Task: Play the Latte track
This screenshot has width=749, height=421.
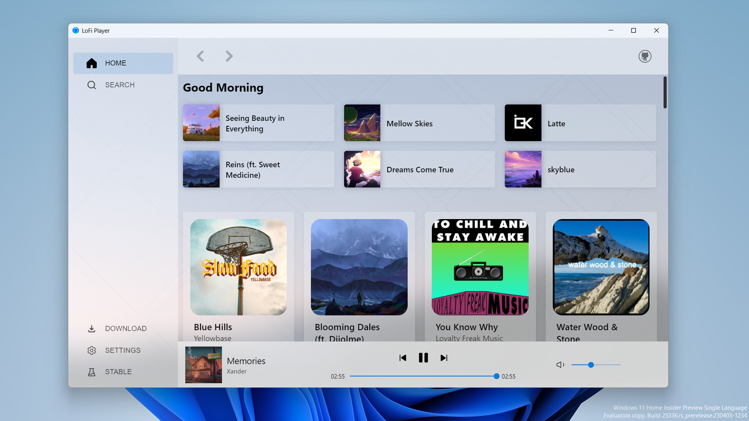Action: (x=580, y=123)
